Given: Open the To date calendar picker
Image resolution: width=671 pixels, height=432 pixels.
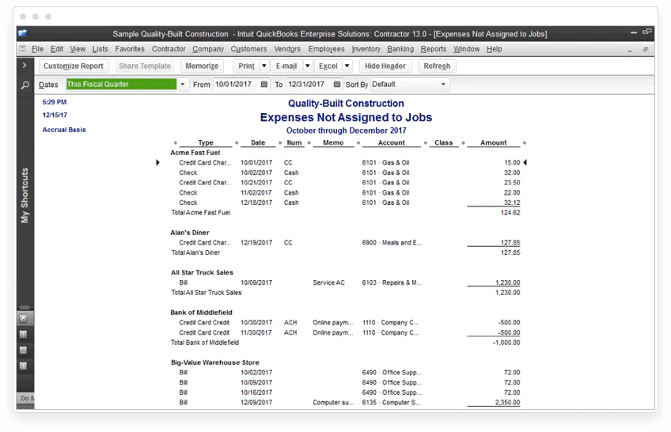Looking at the screenshot, I should [337, 84].
